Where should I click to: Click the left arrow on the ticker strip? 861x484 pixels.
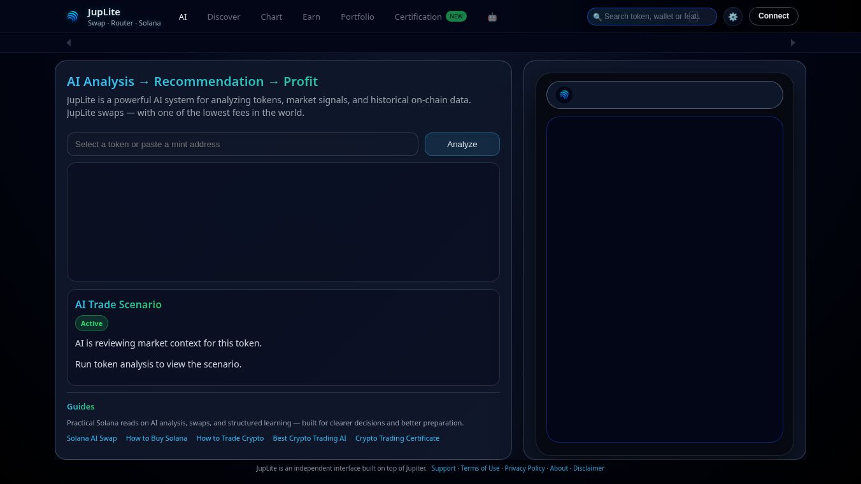69,43
